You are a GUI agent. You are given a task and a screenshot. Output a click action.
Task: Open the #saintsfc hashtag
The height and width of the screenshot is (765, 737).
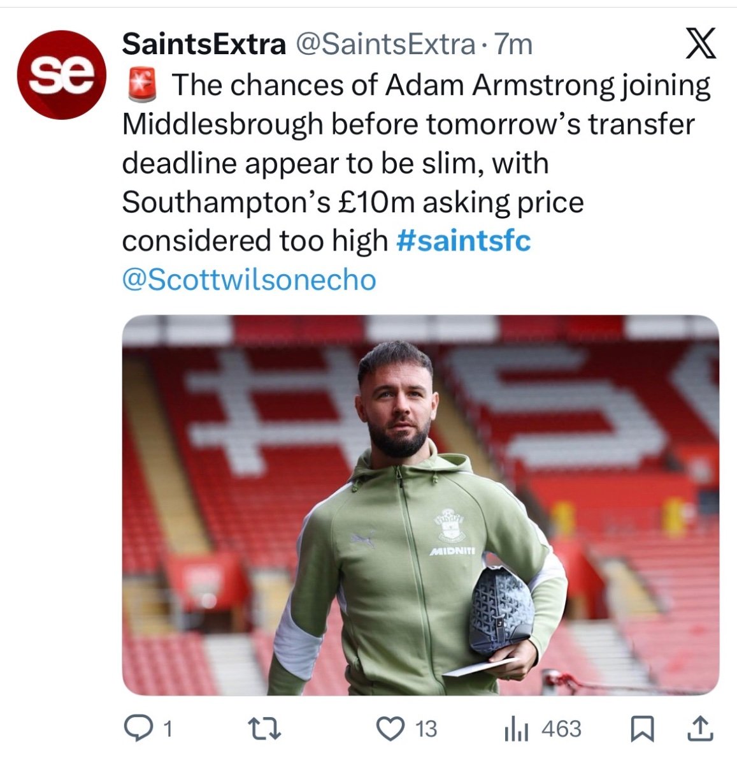(x=463, y=241)
